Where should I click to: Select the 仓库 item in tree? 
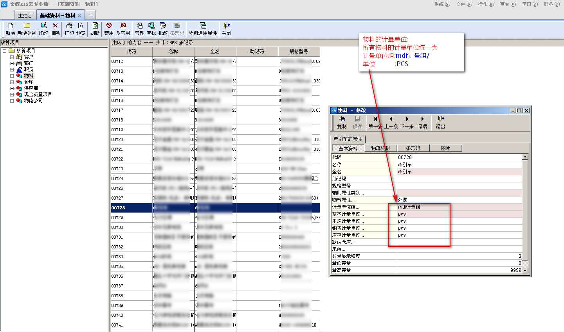[x=29, y=82]
